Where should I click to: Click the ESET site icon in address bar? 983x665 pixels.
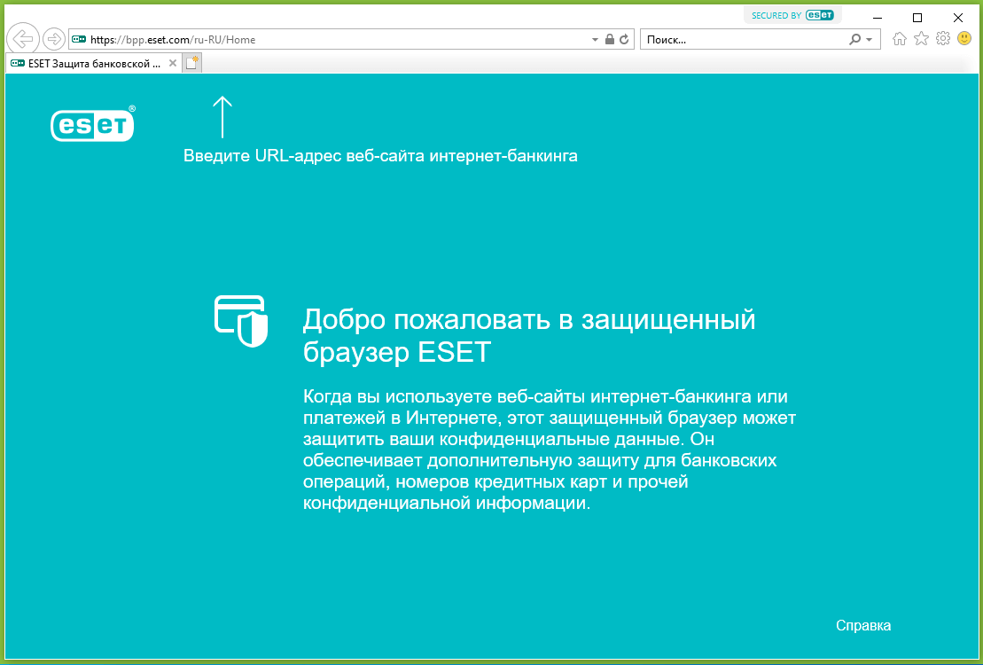78,40
